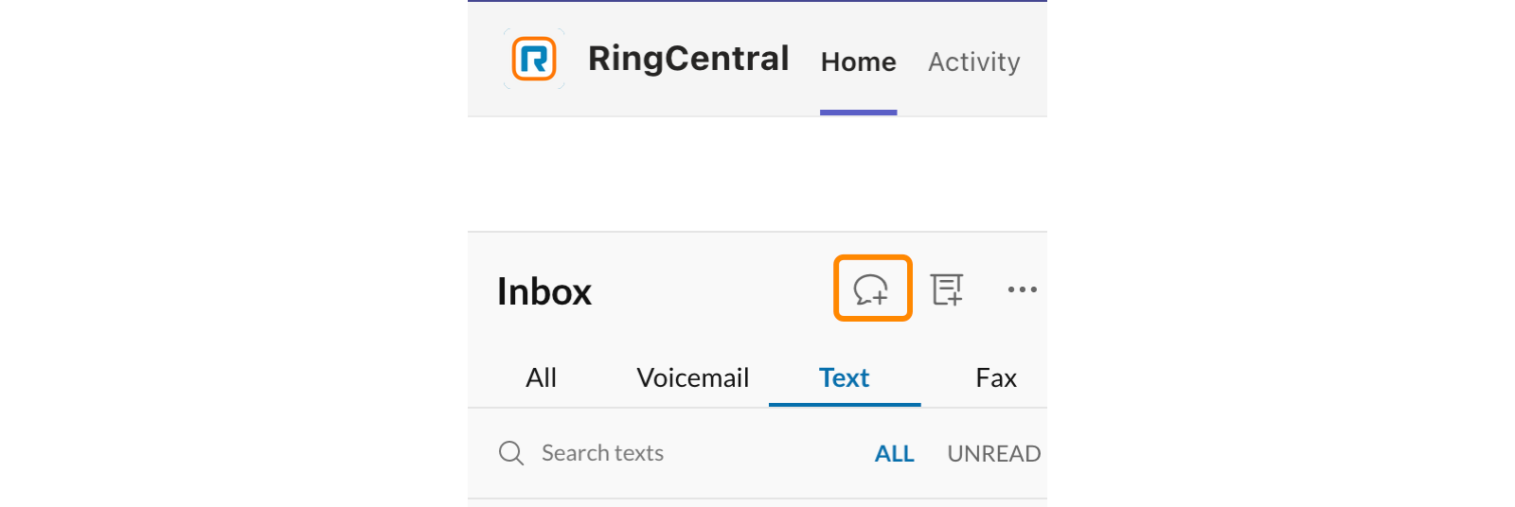The height and width of the screenshot is (507, 1515).
Task: Switch to the Activity tab
Action: [x=974, y=62]
